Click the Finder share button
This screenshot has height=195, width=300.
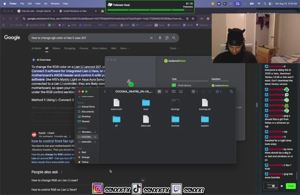coord(203,92)
